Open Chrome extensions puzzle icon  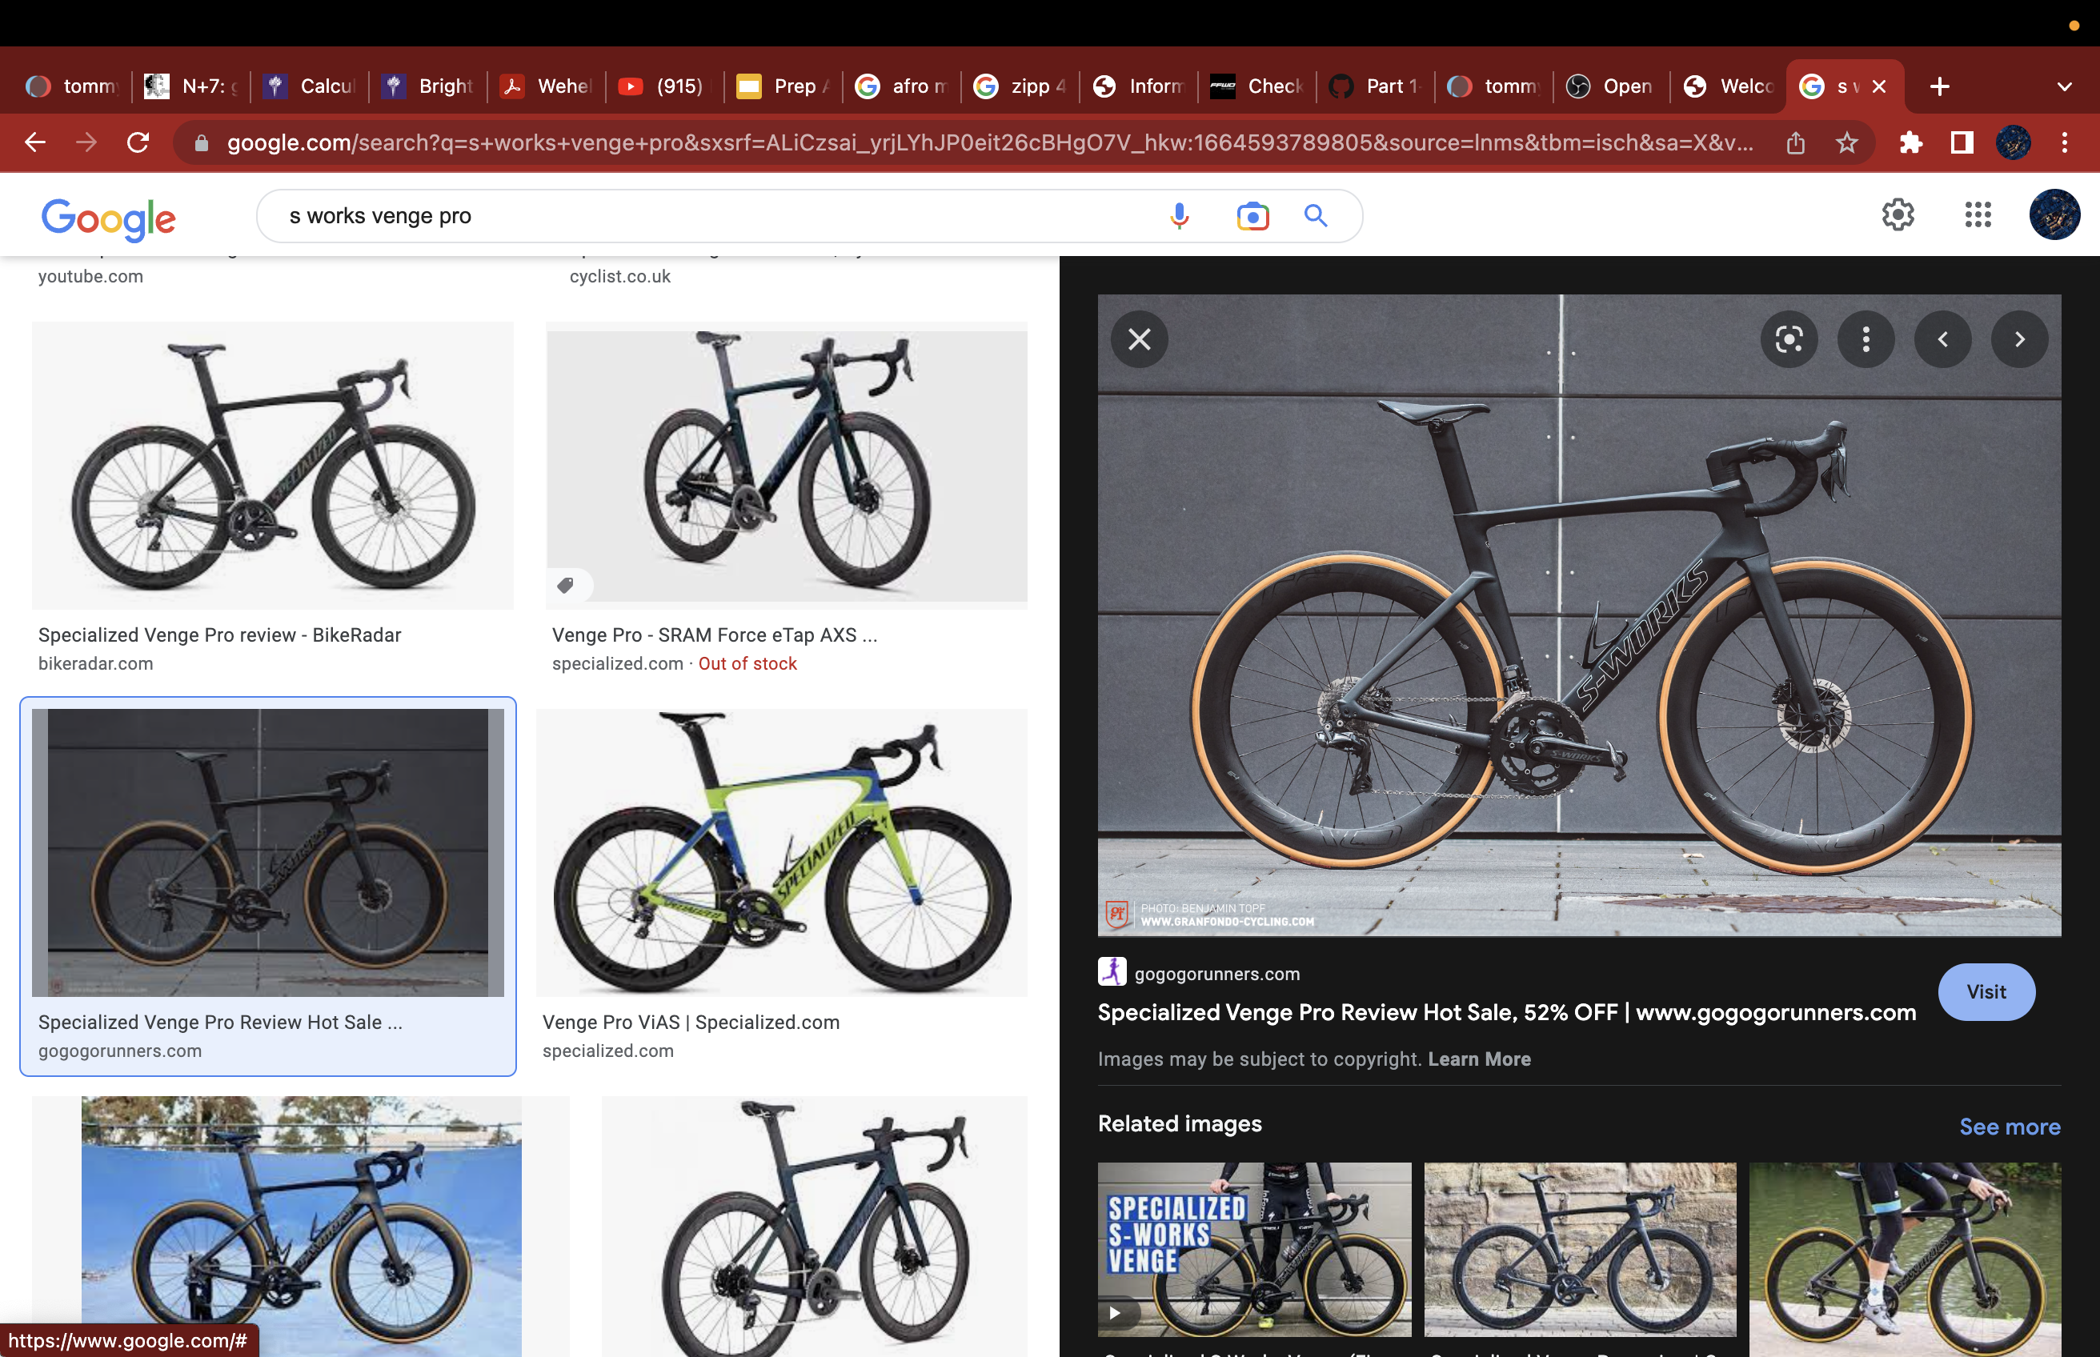(x=1910, y=142)
